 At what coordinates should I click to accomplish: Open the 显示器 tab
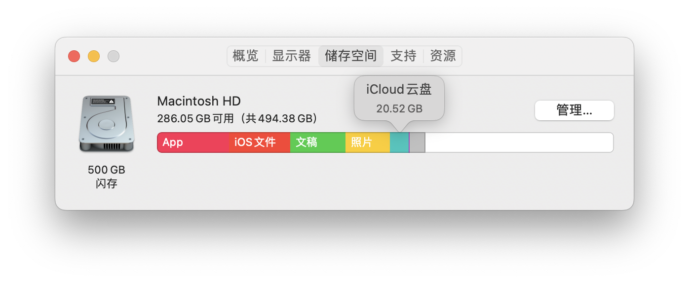click(291, 56)
